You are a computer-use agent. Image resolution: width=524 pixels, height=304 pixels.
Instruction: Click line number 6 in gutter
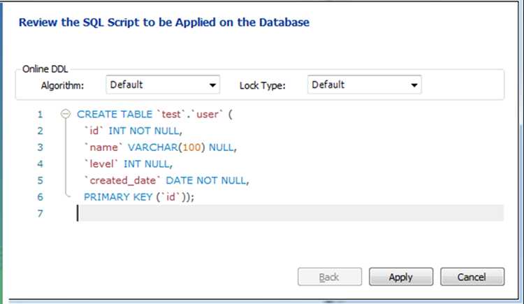click(x=40, y=197)
